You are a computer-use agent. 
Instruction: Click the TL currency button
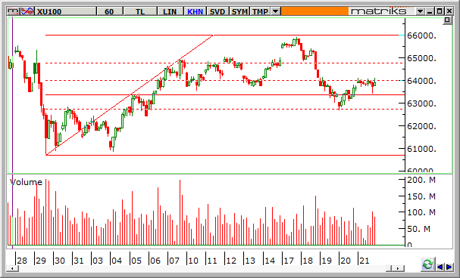point(140,11)
